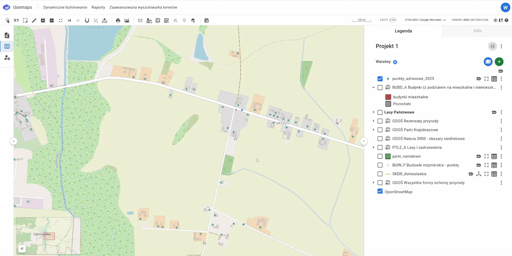Open the Raporty menu
The image size is (512, 256).
pos(98,7)
